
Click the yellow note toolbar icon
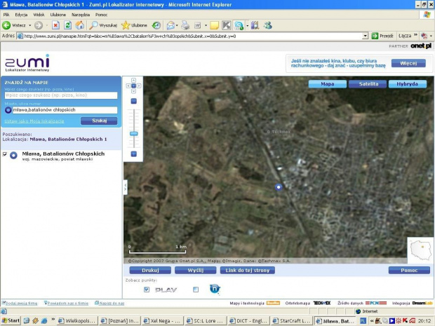215,25
